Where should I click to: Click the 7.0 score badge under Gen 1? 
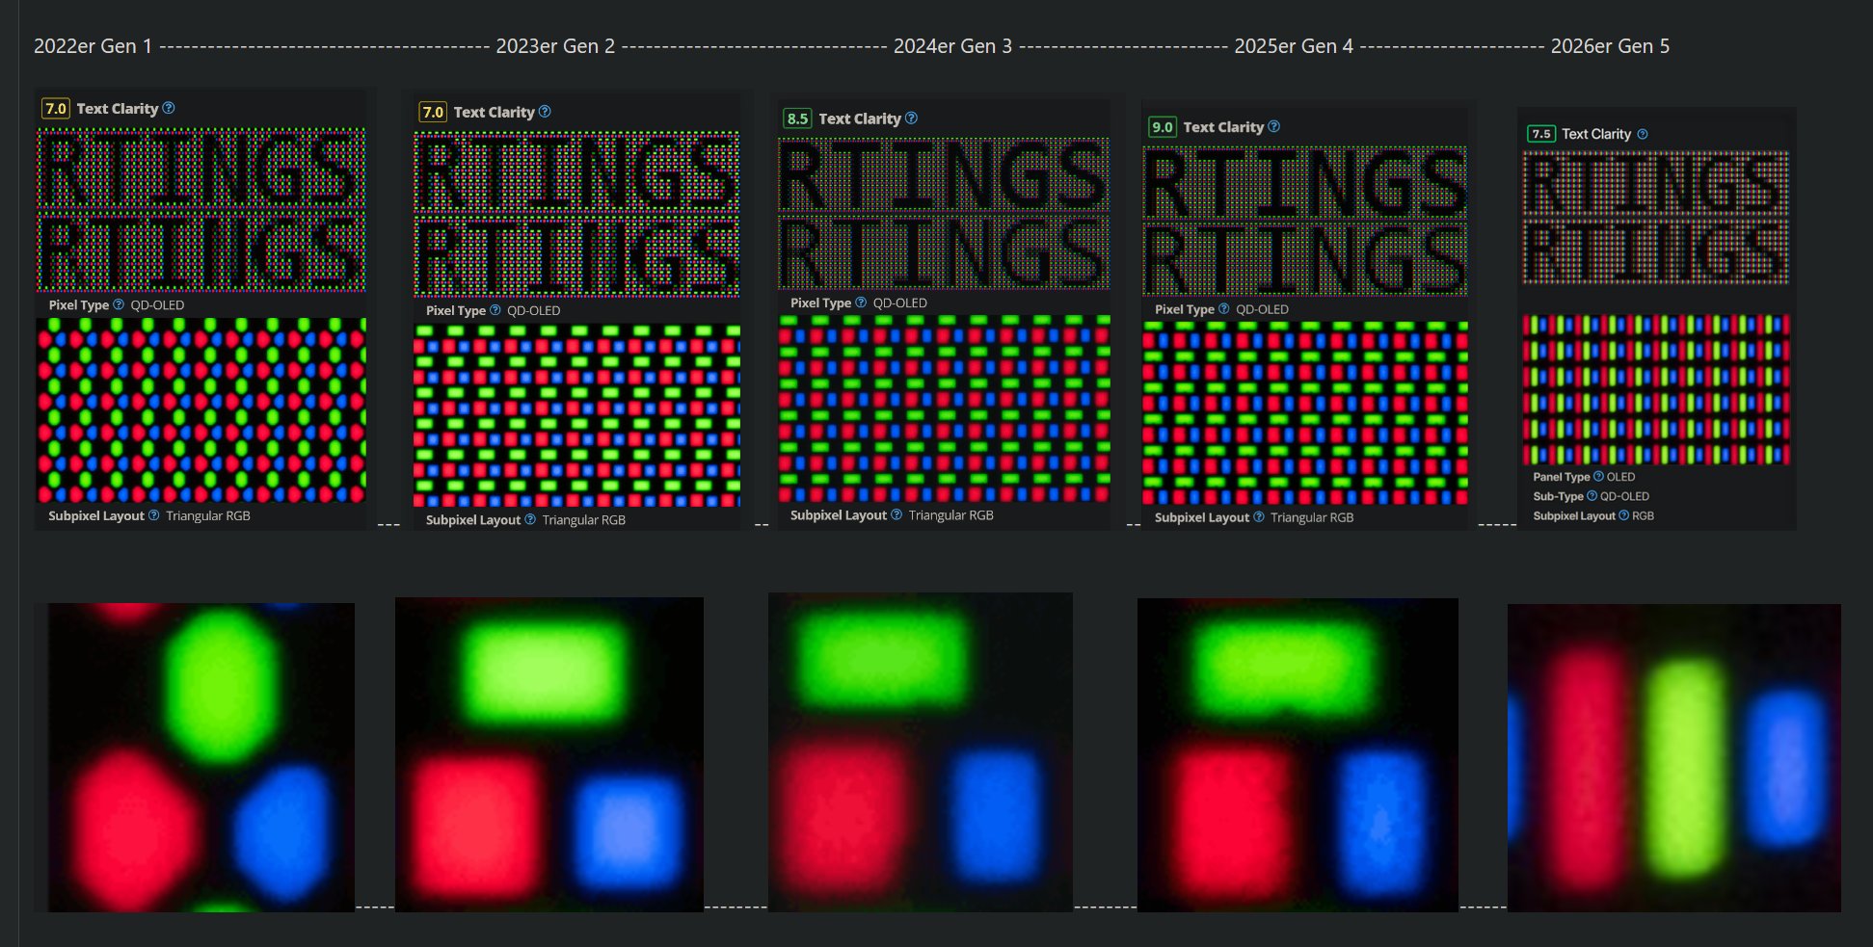(x=56, y=108)
